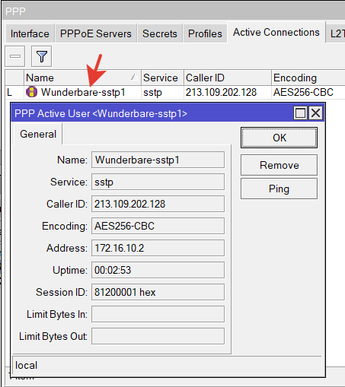The height and width of the screenshot is (387, 345).
Task: Confirm with the OK button
Action: pyautogui.click(x=279, y=138)
